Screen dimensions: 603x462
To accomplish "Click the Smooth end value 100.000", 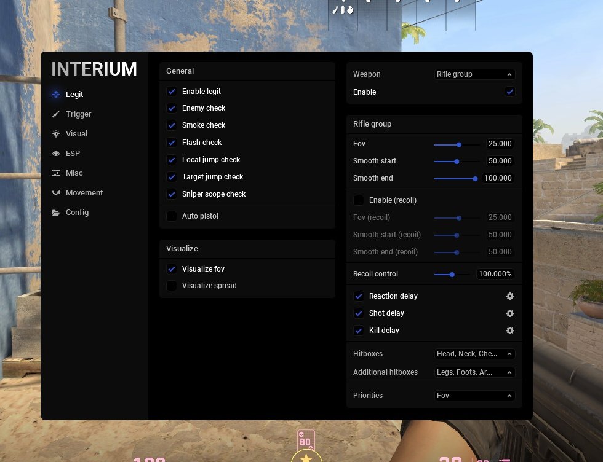I will [x=498, y=178].
